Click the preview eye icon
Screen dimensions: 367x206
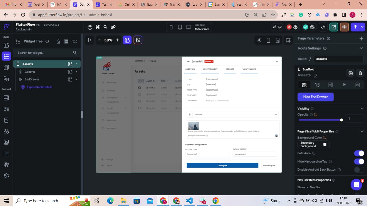[x=344, y=27]
